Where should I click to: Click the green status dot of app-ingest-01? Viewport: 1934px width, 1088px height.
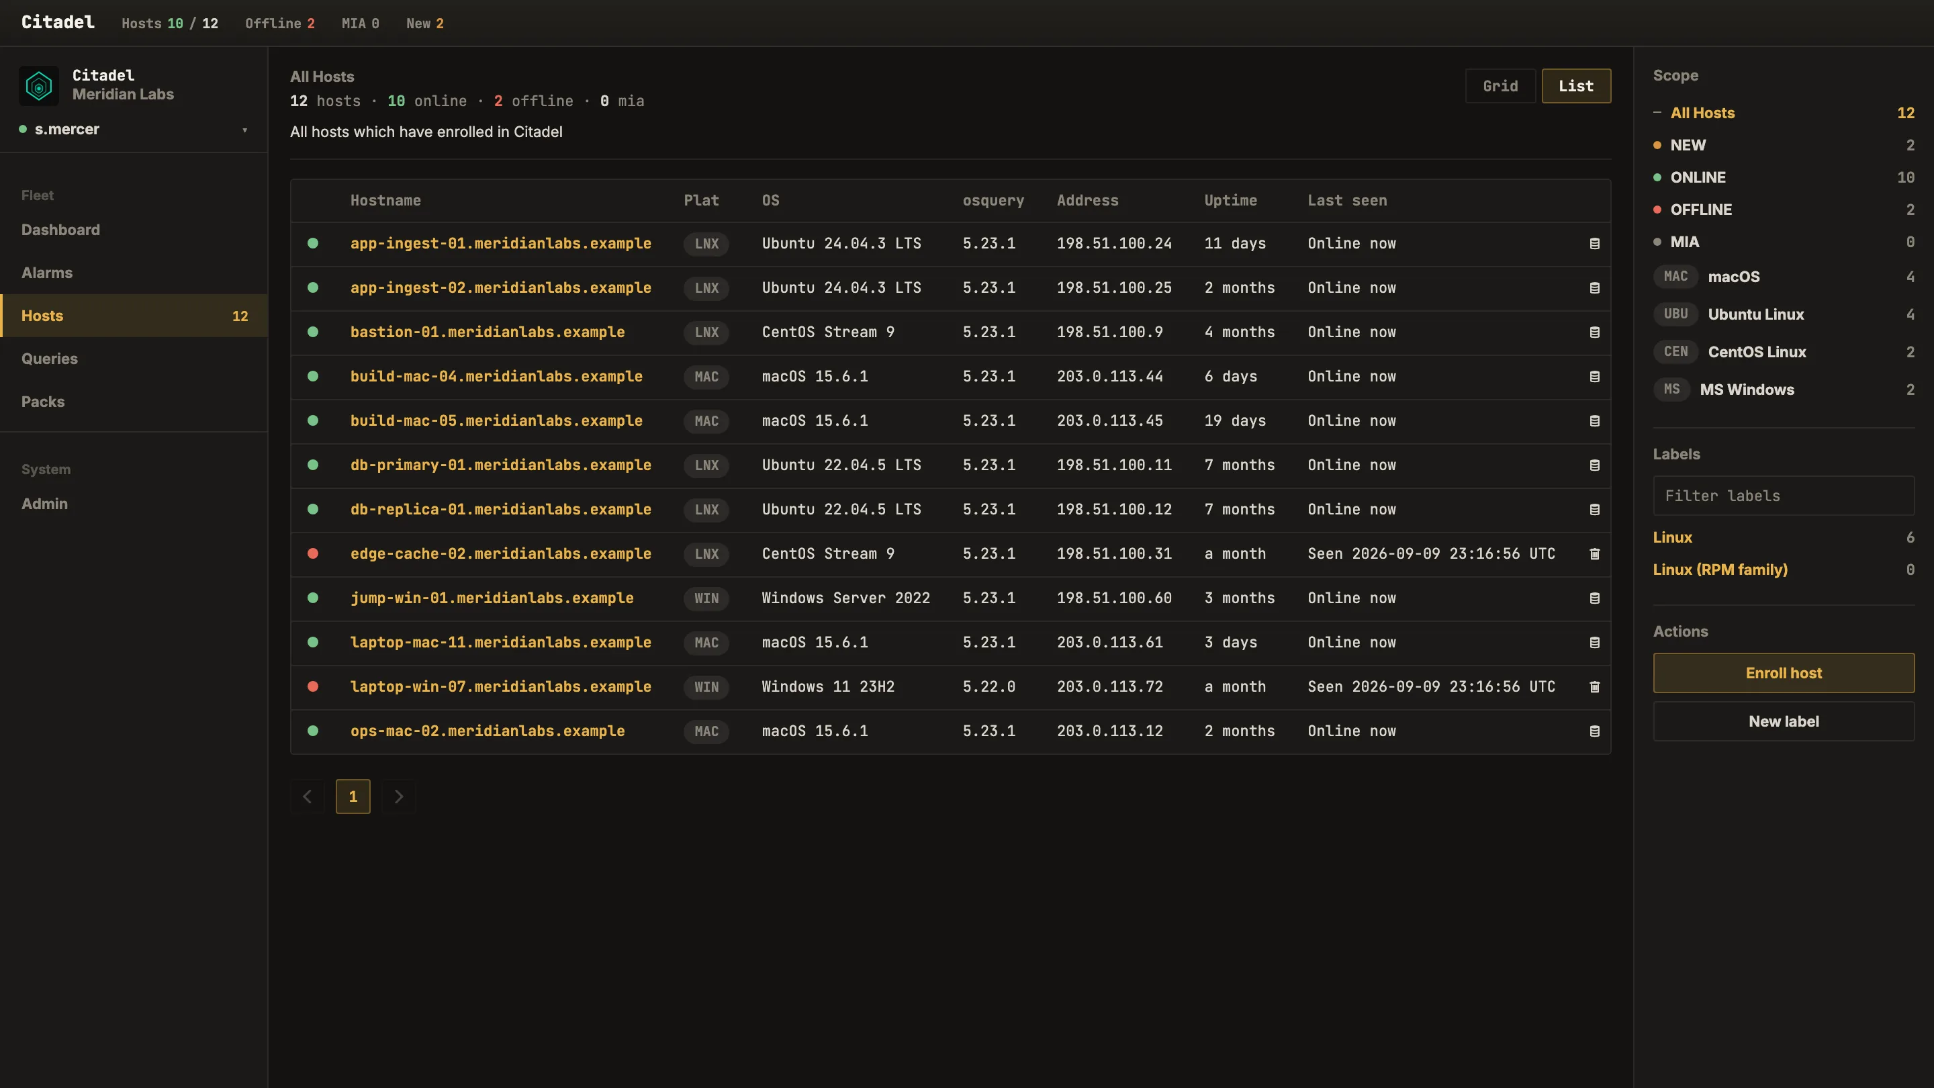pos(313,243)
